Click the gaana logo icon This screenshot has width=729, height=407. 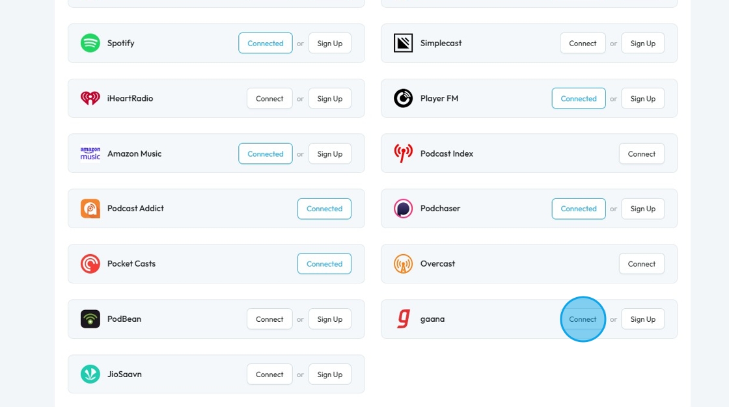pos(404,319)
